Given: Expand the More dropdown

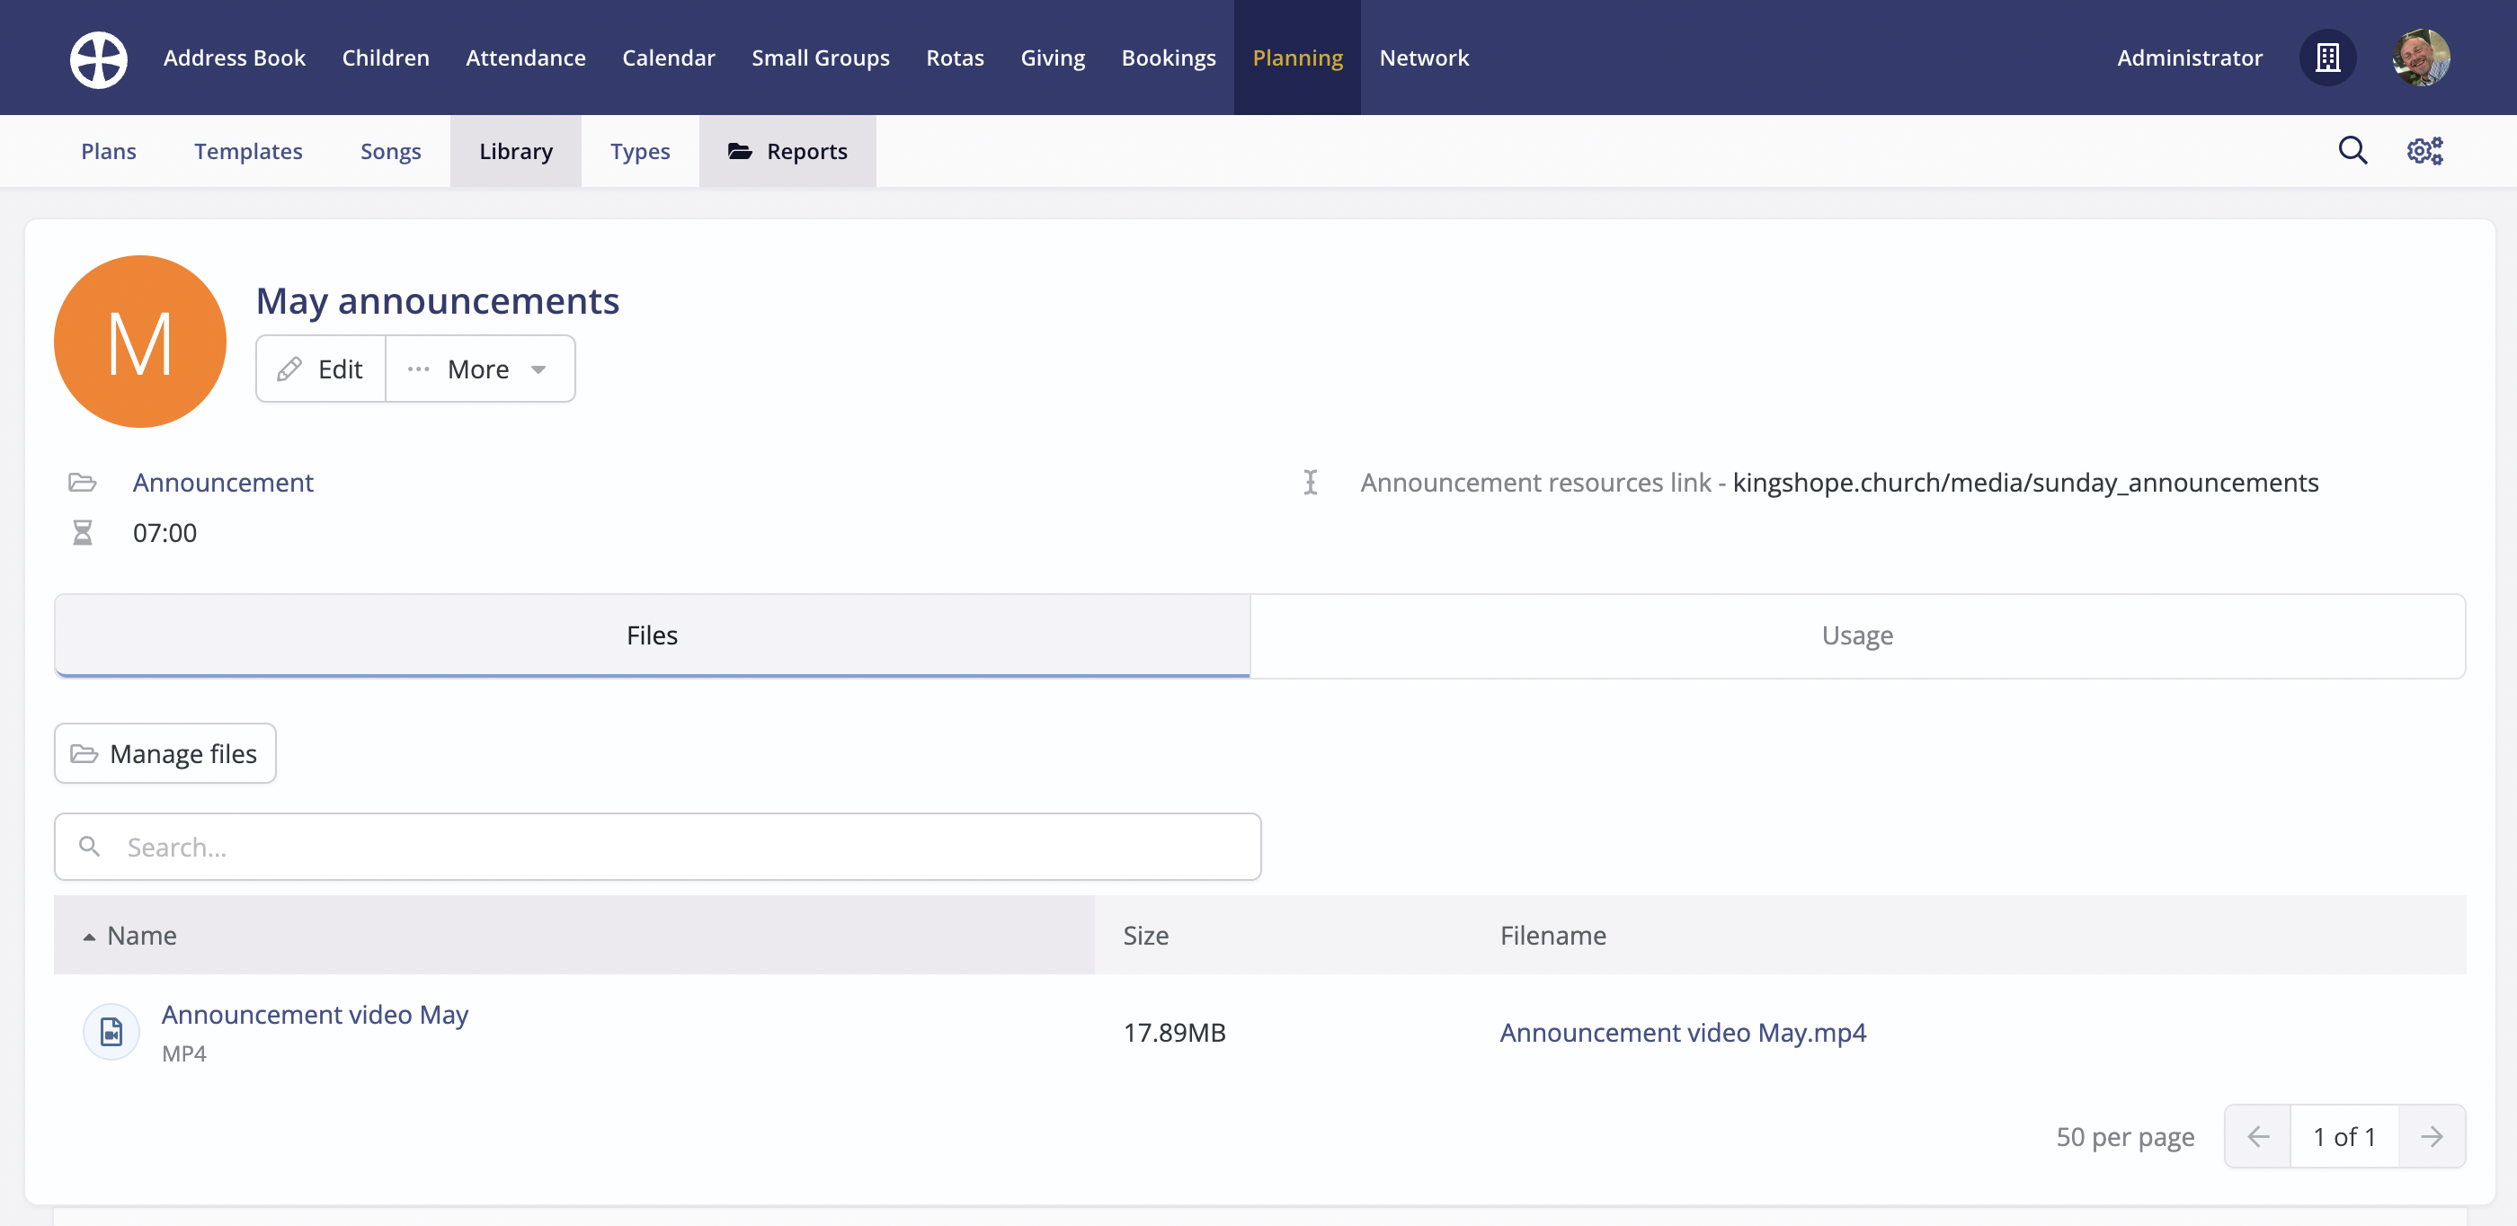Looking at the screenshot, I should [478, 369].
